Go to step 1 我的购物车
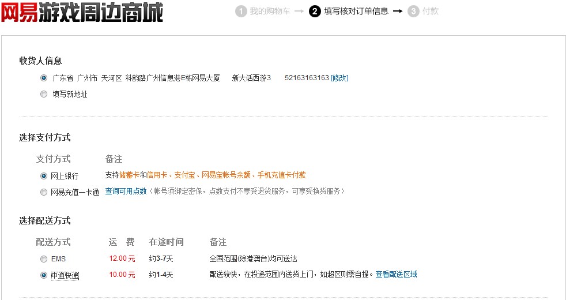The width and height of the screenshot is (566, 300). tap(263, 11)
